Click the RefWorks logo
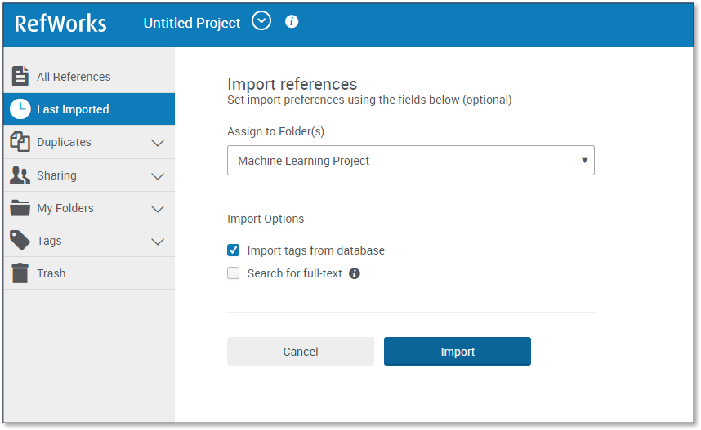Image resolution: width=701 pixels, height=430 pixels. [60, 23]
